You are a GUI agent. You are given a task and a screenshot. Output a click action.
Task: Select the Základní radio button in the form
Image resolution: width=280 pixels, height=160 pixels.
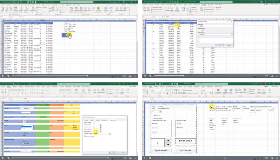click(153, 124)
